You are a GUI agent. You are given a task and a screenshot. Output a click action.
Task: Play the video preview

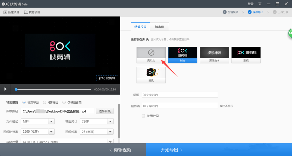pos(5,89)
